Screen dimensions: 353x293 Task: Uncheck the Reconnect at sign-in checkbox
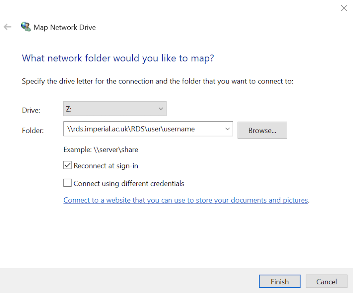coord(68,165)
